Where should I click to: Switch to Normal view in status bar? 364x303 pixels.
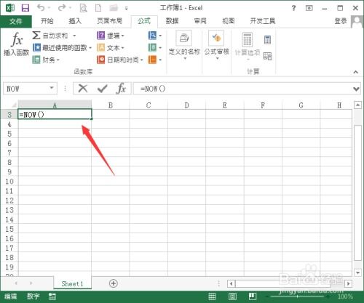[x=212, y=296]
